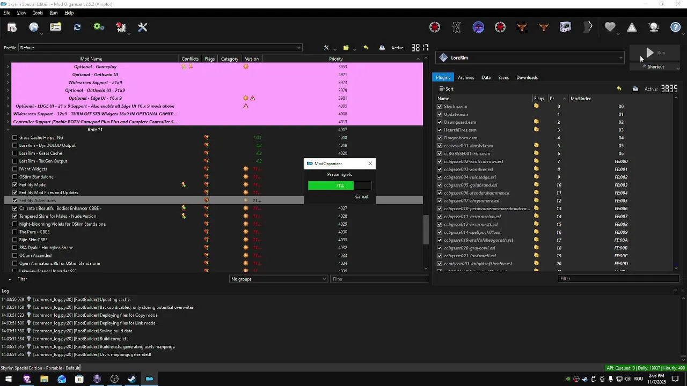The width and height of the screenshot is (687, 386).
Task: Open the warning triangle Notifications icon
Action: [632, 27]
